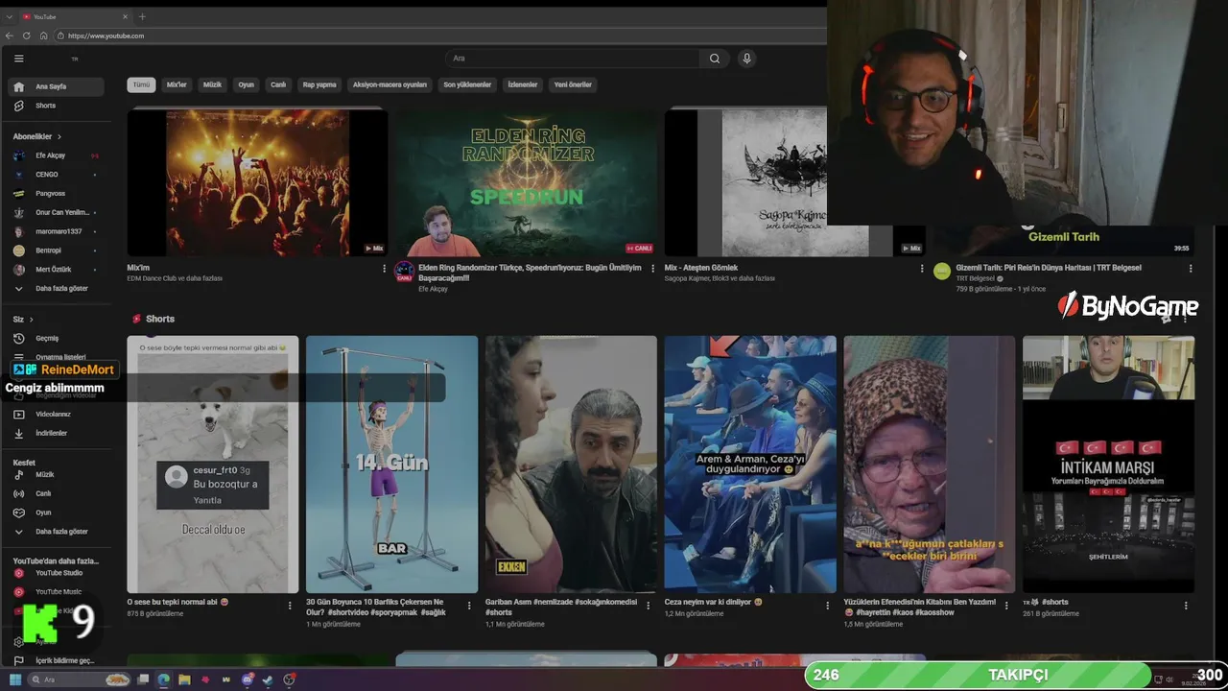Select the Müzik filter chip
Screen dimensions: 1228x691
[x=212, y=84]
